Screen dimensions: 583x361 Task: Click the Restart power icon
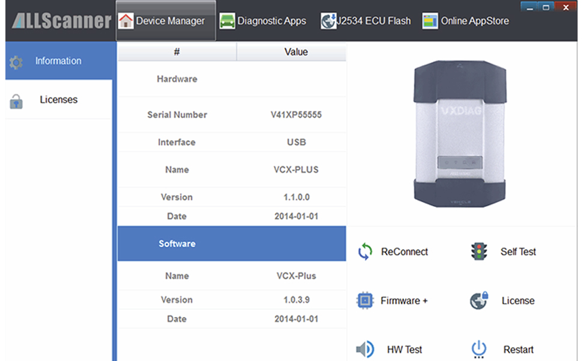coord(479,350)
